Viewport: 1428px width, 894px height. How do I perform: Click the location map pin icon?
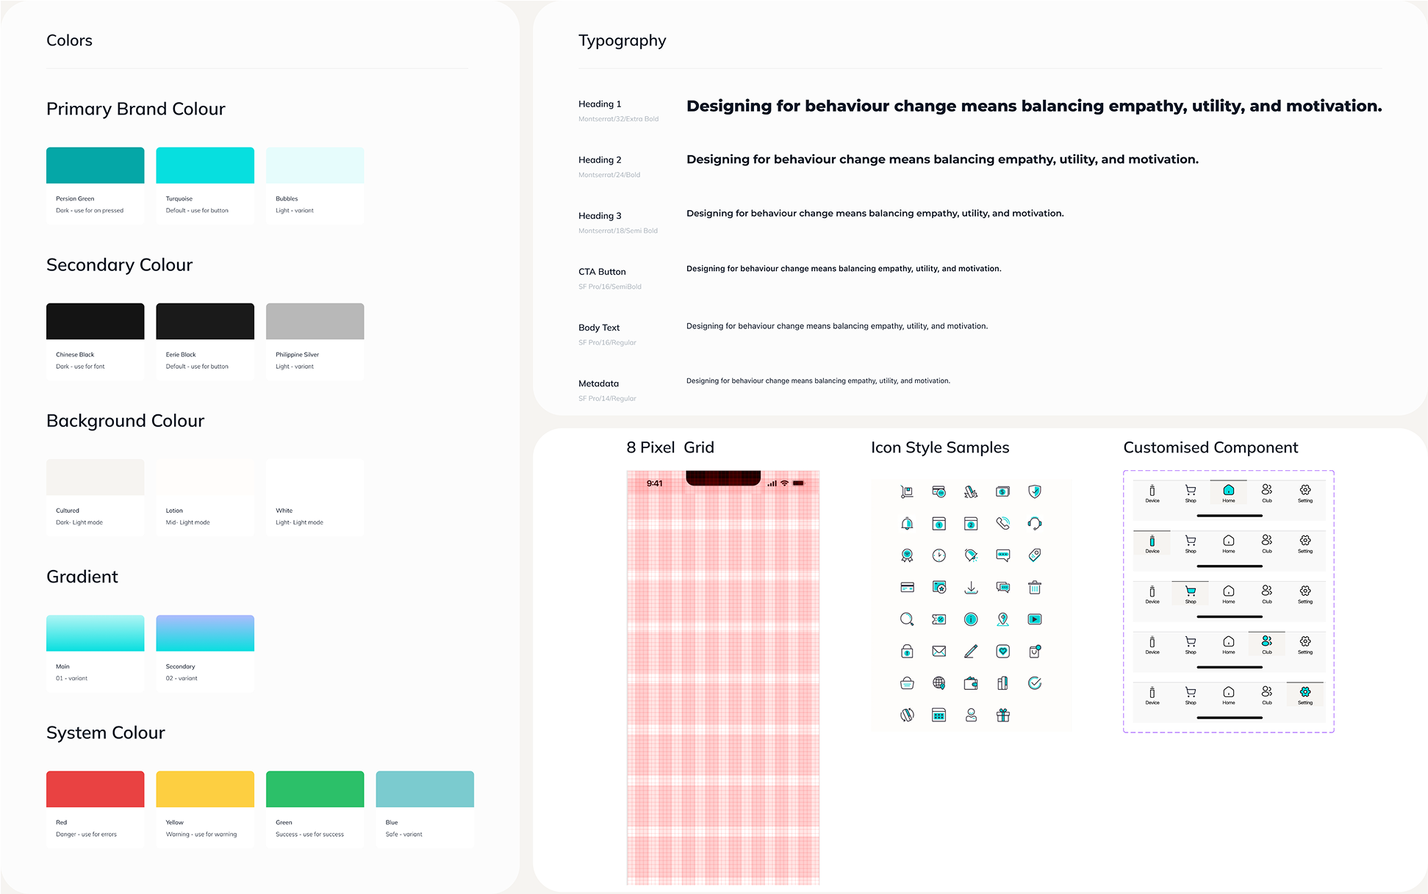point(1002,619)
